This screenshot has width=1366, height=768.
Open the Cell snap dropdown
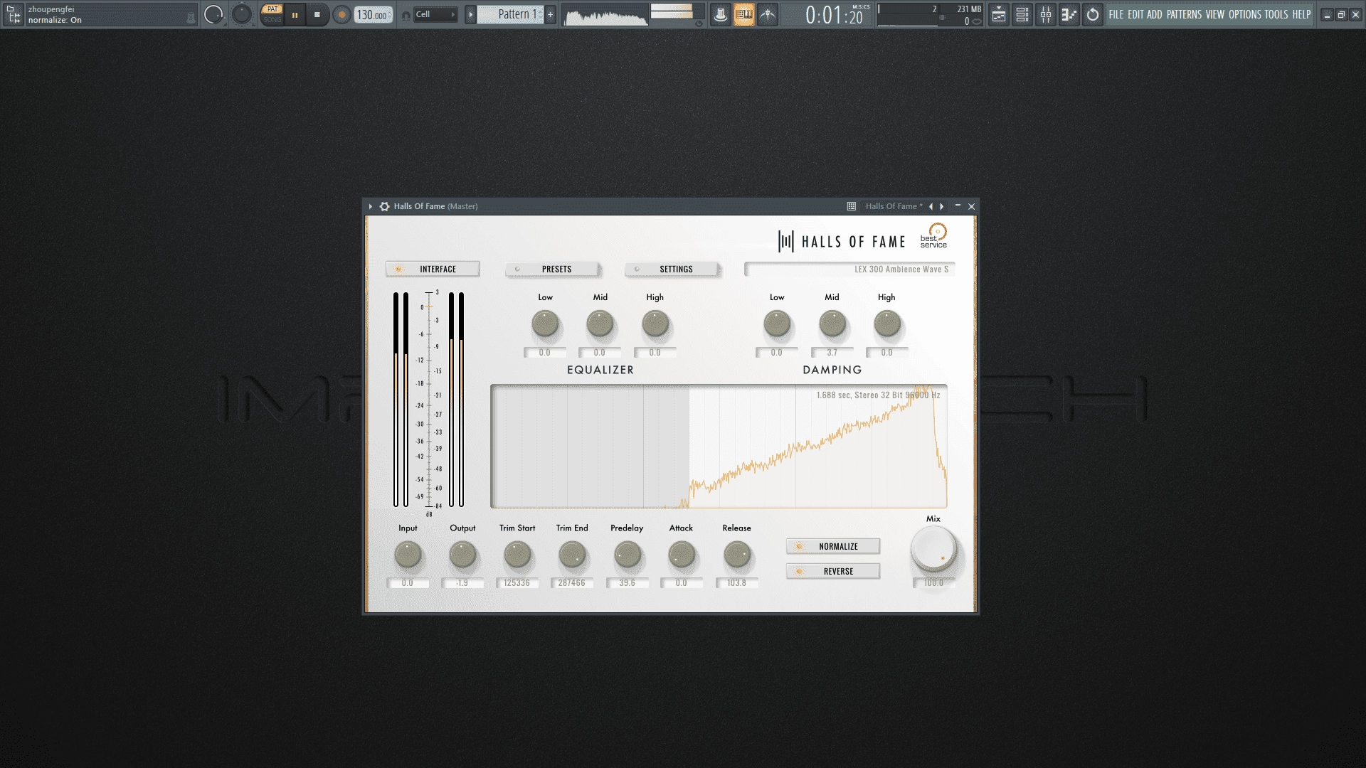(x=435, y=14)
